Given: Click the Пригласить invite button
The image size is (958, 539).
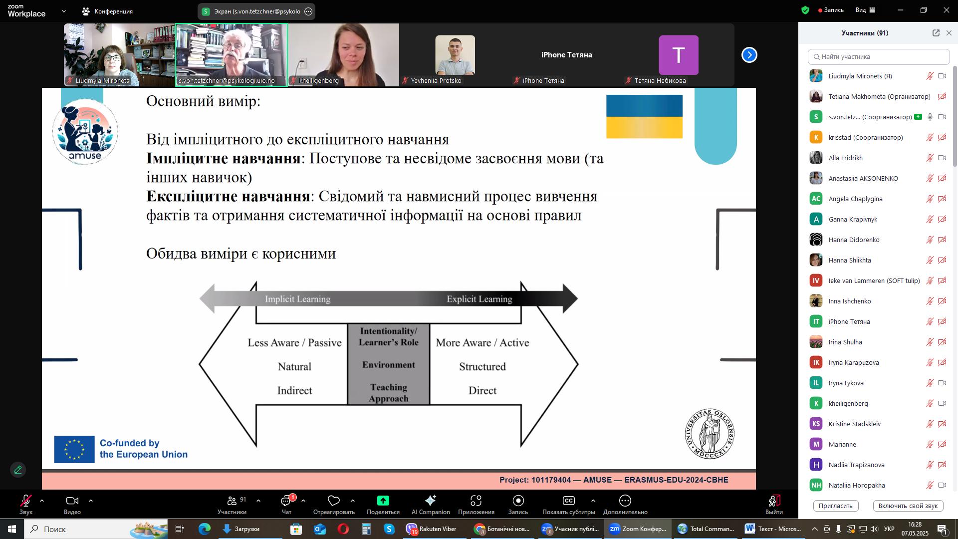Looking at the screenshot, I should coord(836,506).
